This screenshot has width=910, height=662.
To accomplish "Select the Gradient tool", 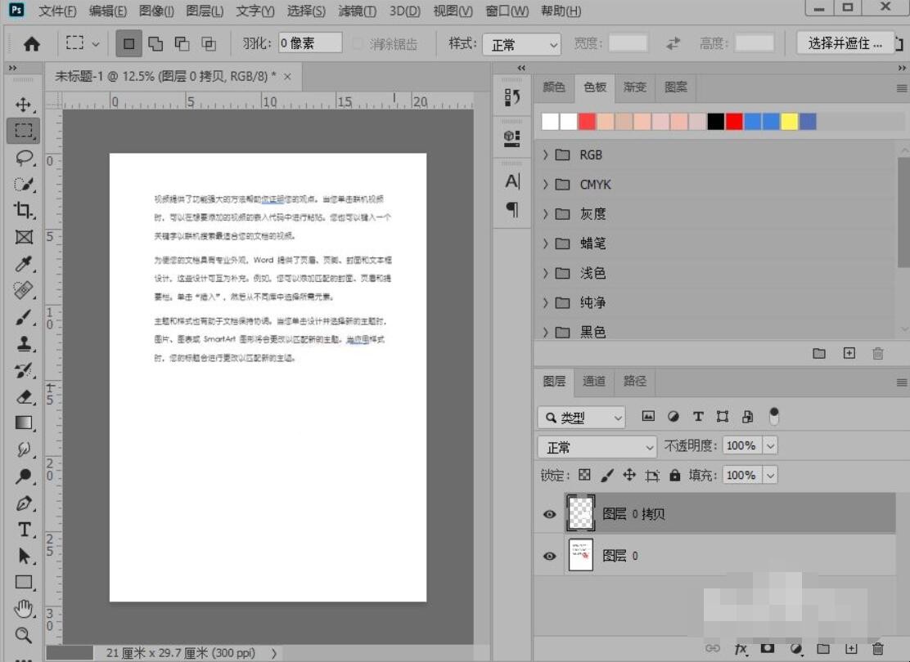I will point(23,423).
